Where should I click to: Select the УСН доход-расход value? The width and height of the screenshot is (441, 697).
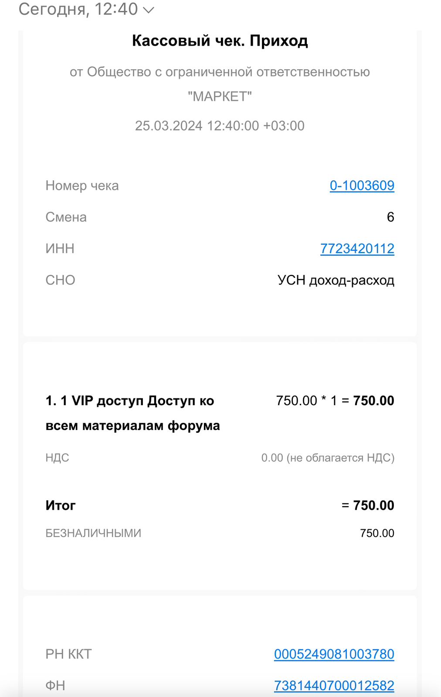click(x=336, y=280)
